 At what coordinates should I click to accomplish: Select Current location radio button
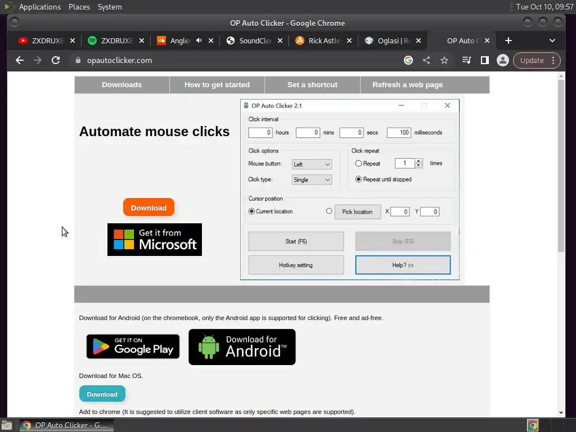click(x=251, y=211)
